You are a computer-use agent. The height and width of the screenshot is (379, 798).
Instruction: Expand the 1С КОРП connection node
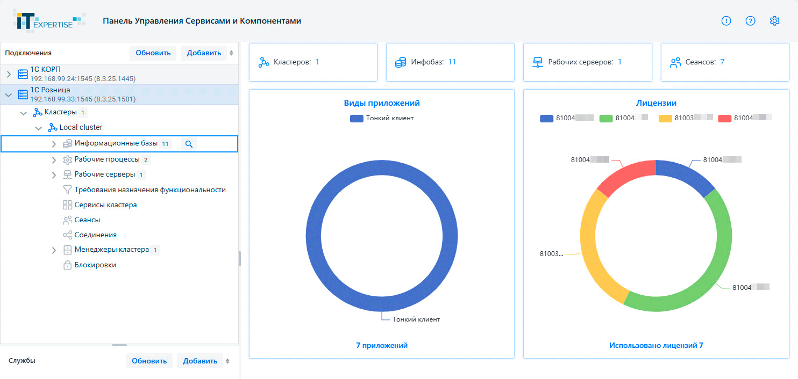point(9,74)
